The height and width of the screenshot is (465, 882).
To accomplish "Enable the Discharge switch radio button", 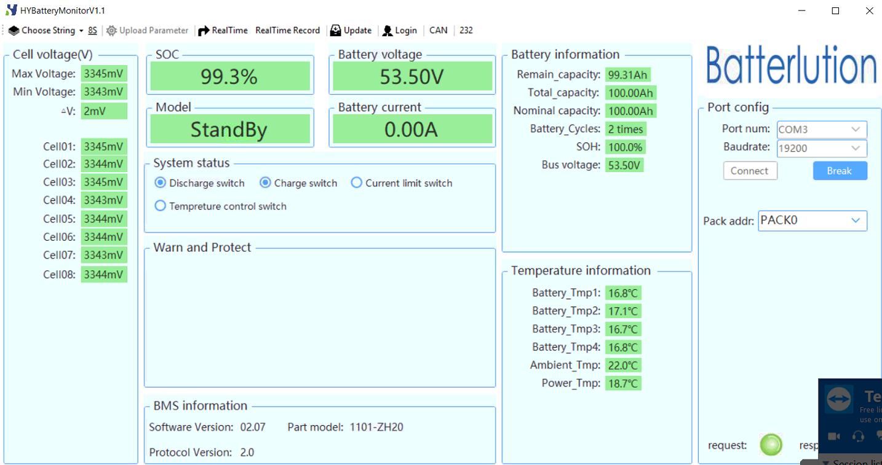I will tap(160, 182).
